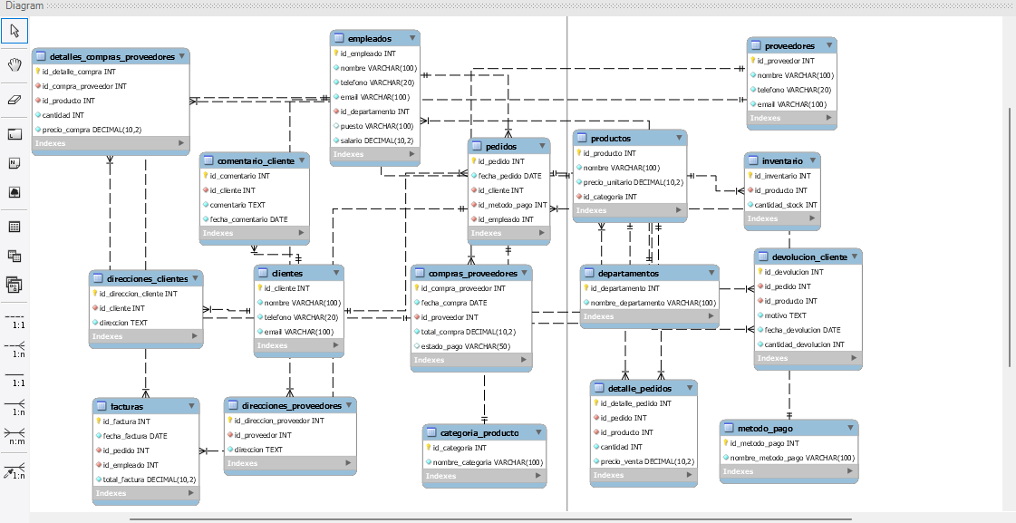Pick the routine group tool
The height and width of the screenshot is (523, 1016).
(x=15, y=284)
